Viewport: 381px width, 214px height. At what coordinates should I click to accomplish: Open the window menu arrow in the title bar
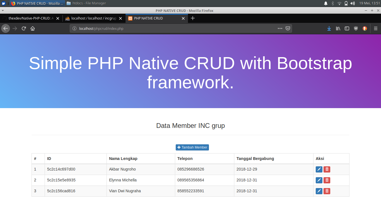tap(3, 11)
